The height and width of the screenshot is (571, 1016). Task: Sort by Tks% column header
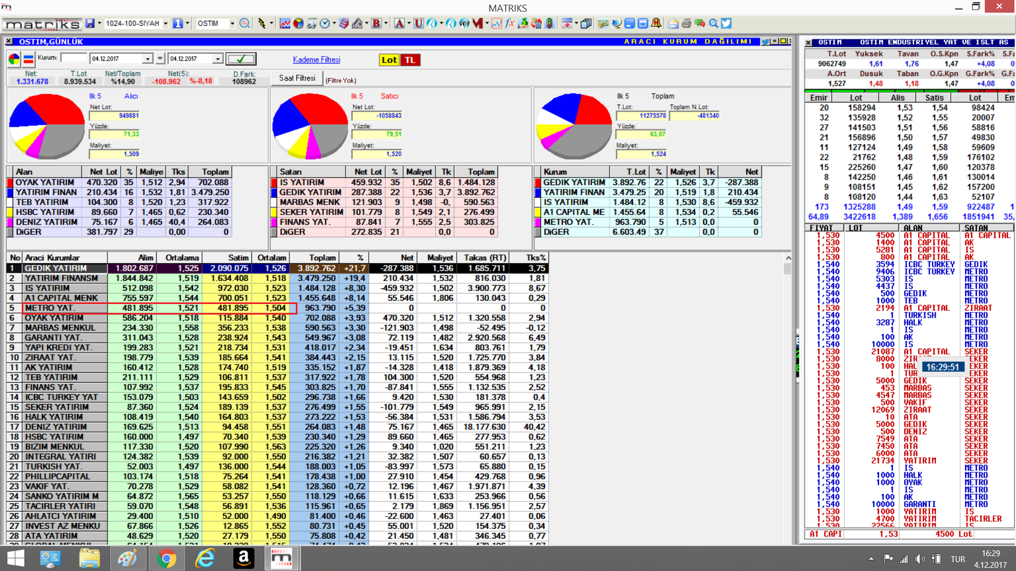529,257
